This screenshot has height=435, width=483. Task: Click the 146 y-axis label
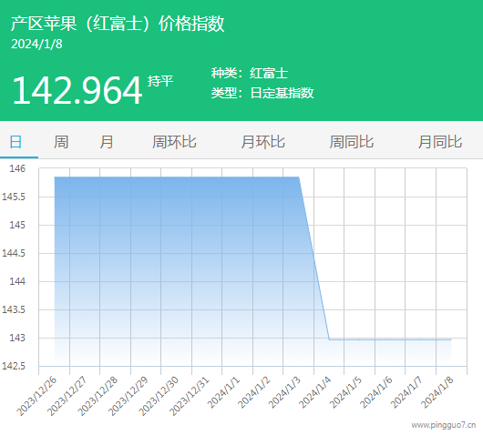(x=17, y=168)
